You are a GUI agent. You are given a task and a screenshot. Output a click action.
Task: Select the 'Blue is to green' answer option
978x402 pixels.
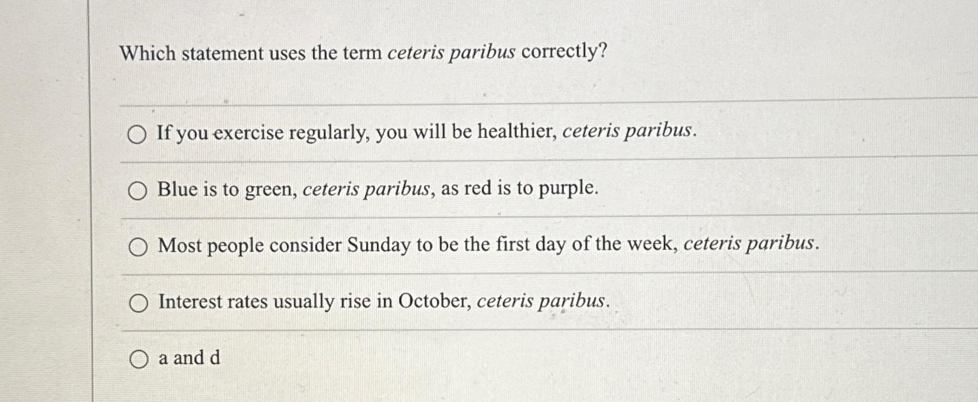coord(138,190)
